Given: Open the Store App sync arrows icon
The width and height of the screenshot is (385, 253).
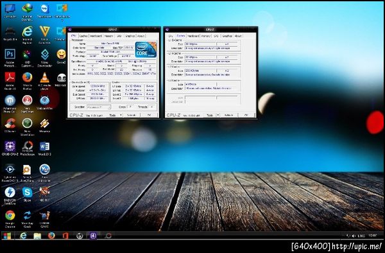Looking at the screenshot, I should pos(27,219).
